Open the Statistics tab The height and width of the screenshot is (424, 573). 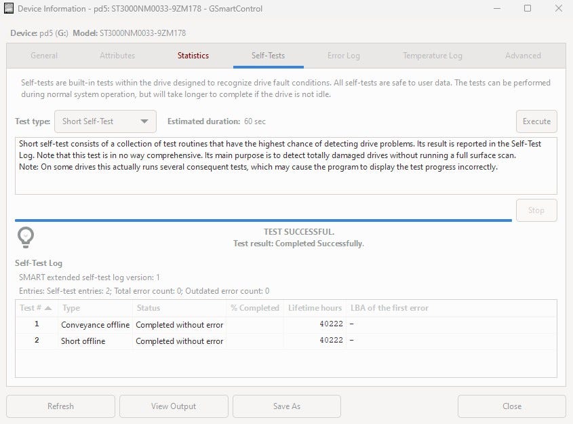(193, 56)
